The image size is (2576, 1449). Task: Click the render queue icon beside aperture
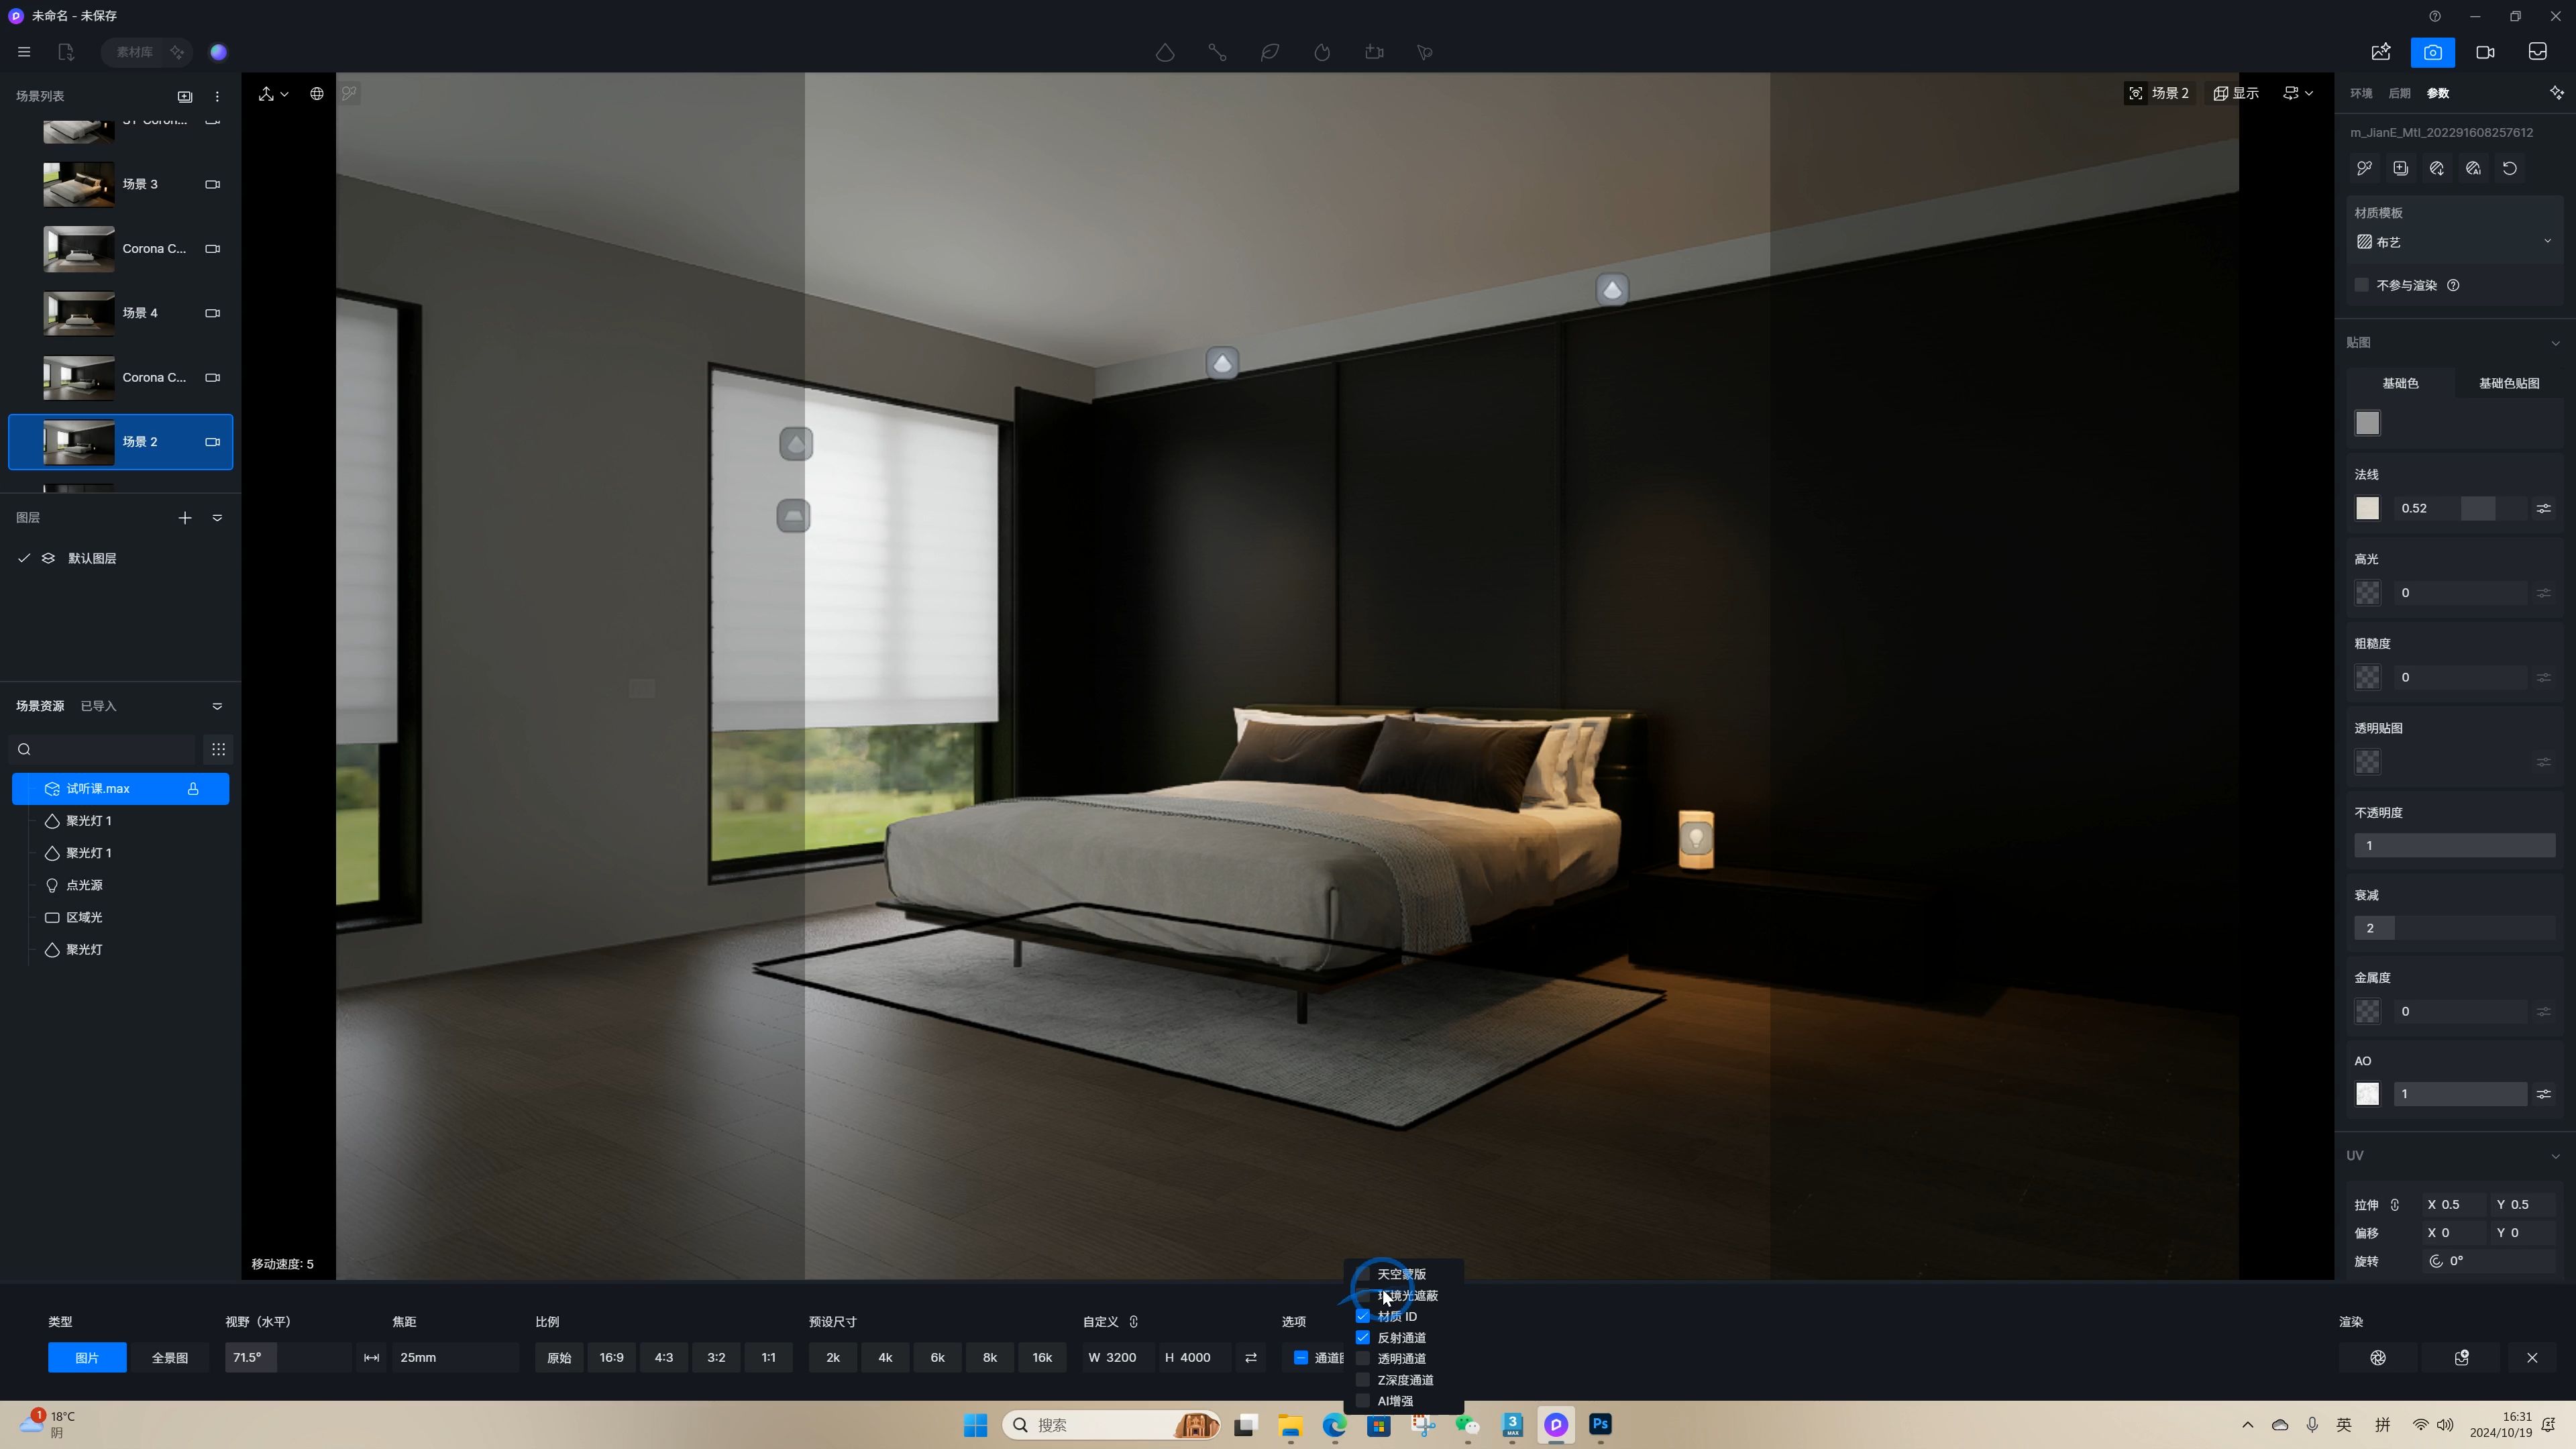(2462, 1358)
